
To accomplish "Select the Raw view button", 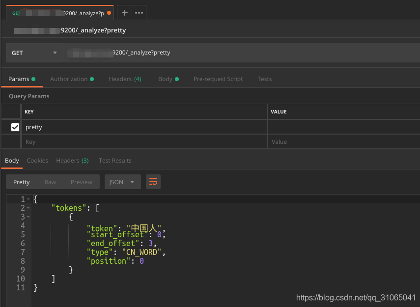I will click(50, 182).
